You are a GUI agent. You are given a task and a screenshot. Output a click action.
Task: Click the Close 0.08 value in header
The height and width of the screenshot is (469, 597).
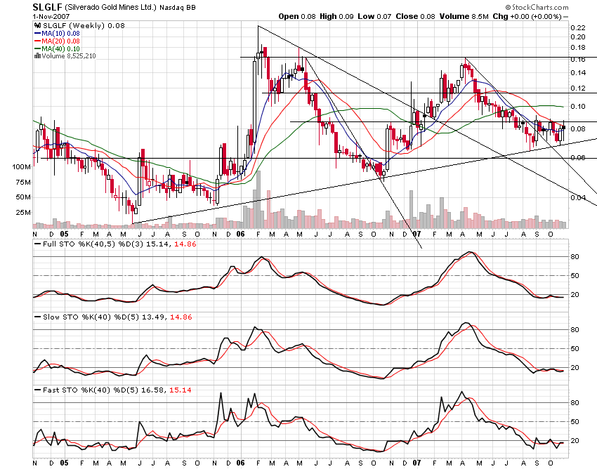coord(415,16)
